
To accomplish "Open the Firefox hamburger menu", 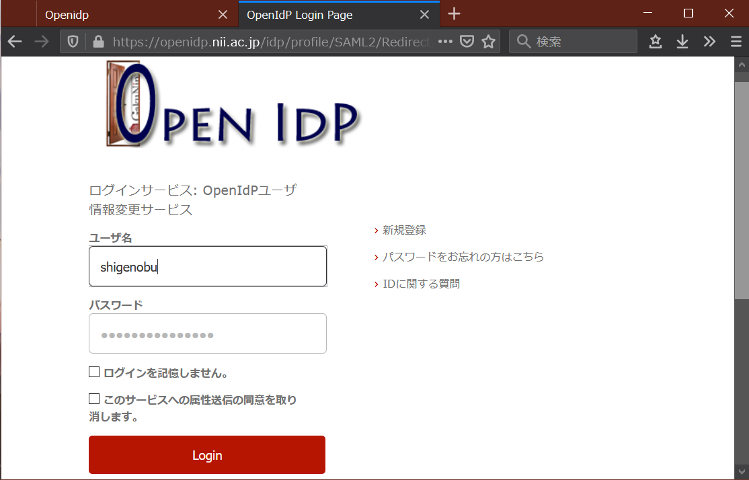I will pos(736,42).
